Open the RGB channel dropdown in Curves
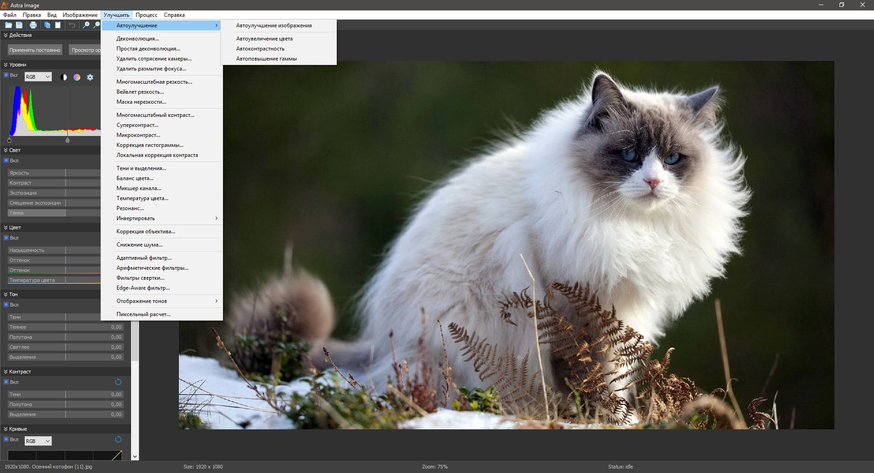 point(38,441)
